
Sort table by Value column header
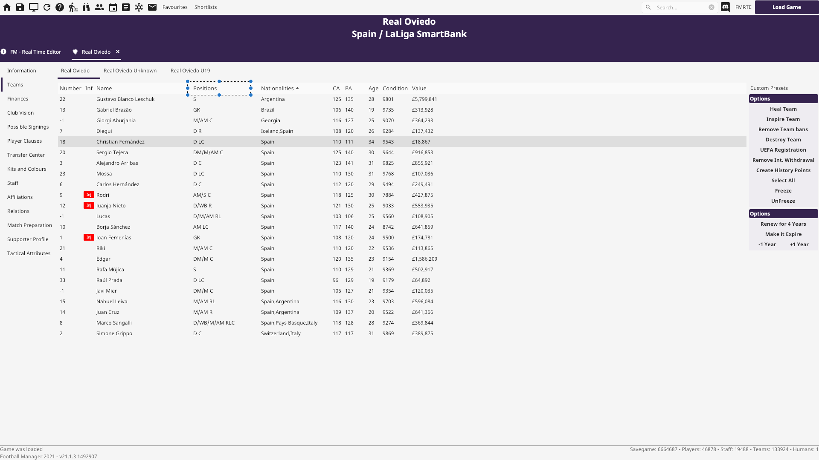tap(419, 88)
